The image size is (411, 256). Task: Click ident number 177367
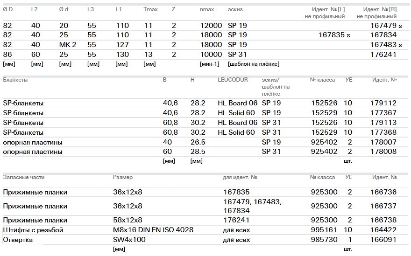[x=383, y=113]
